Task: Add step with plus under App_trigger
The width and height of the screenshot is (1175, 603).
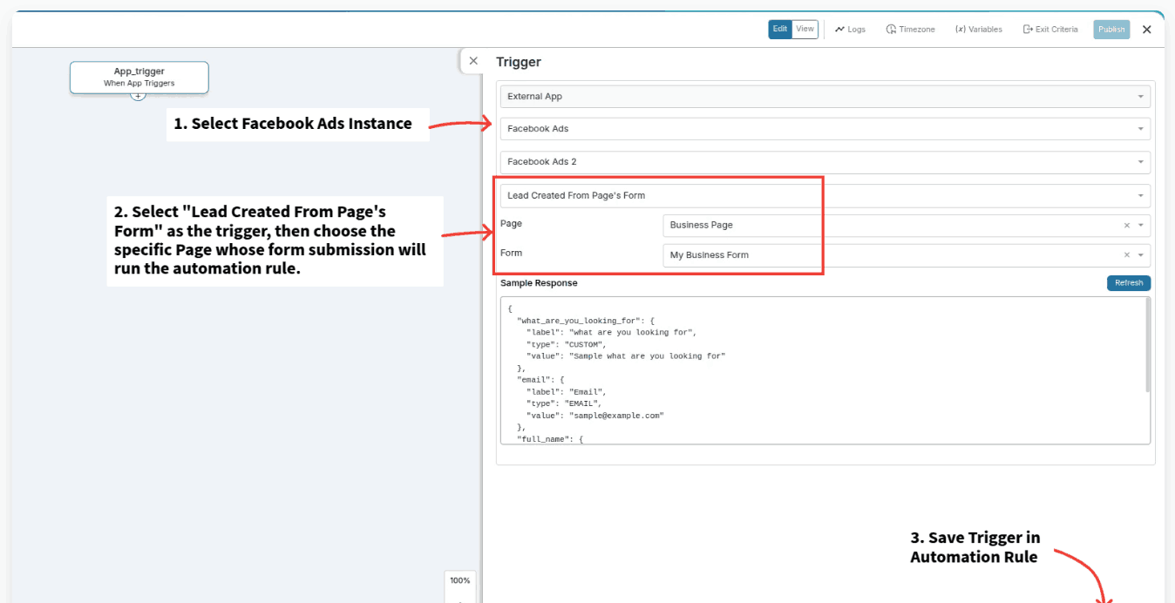Action: click(138, 96)
